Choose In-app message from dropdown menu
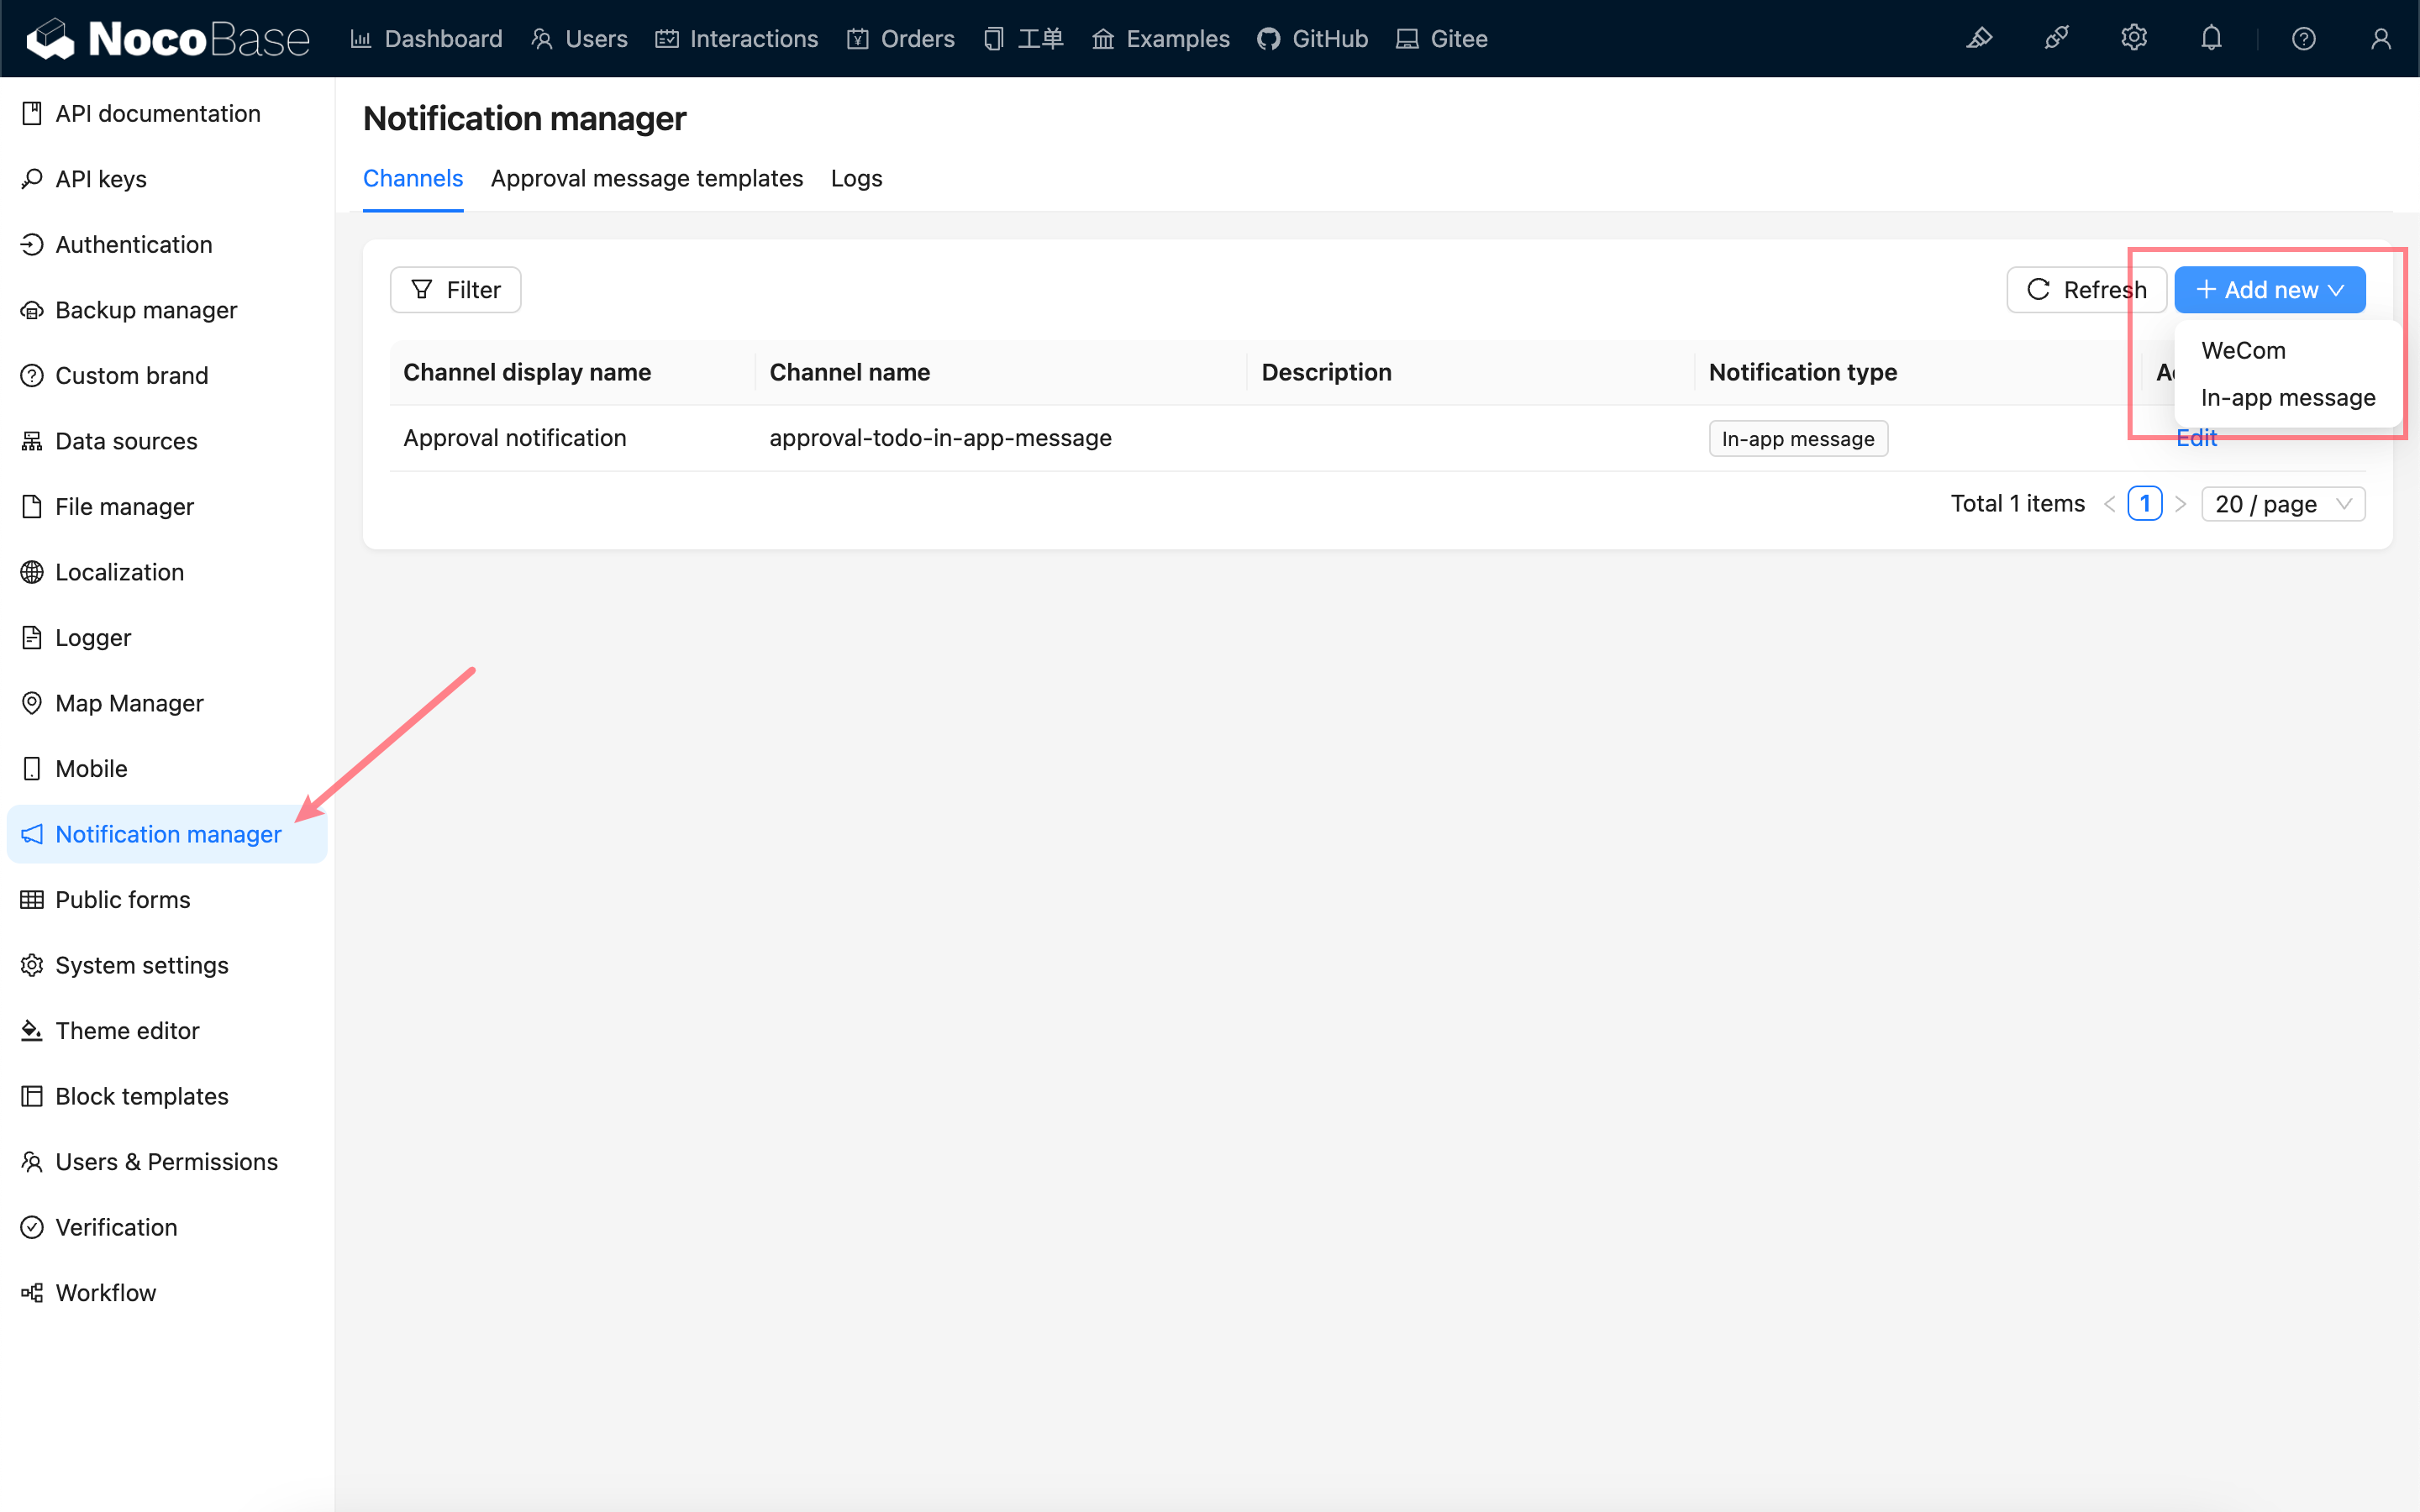This screenshot has width=2420, height=1512. [x=2287, y=398]
